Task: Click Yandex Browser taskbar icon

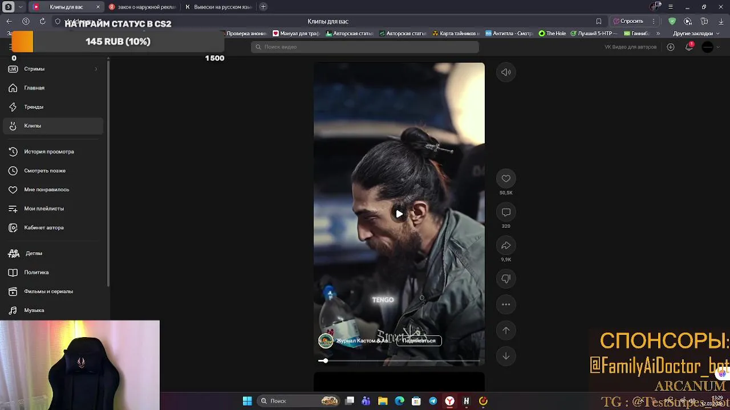Action: tap(449, 401)
